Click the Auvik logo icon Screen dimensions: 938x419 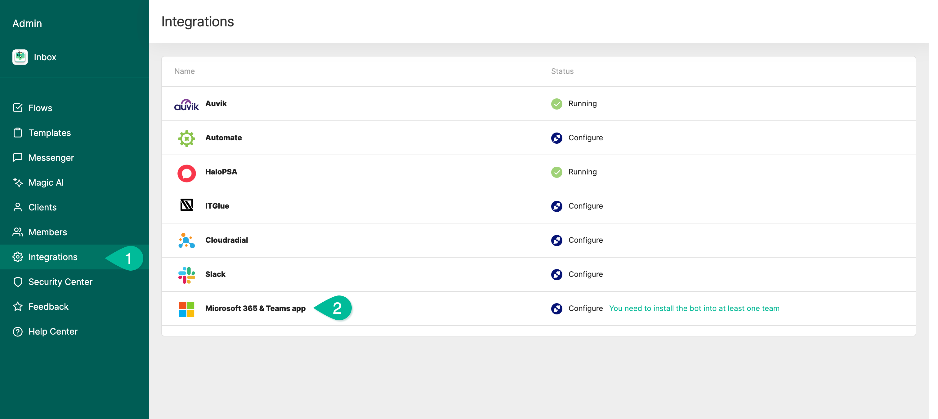[x=186, y=105]
